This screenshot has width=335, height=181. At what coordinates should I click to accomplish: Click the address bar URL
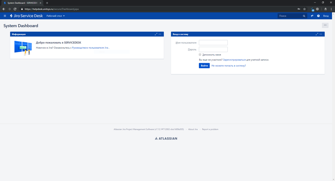point(52,9)
